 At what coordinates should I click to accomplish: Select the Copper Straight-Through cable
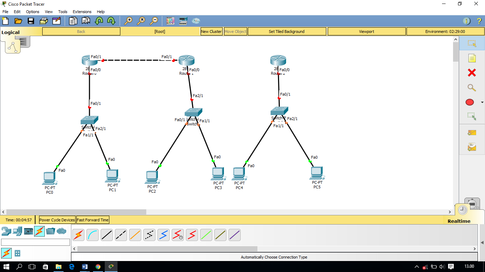(107, 235)
